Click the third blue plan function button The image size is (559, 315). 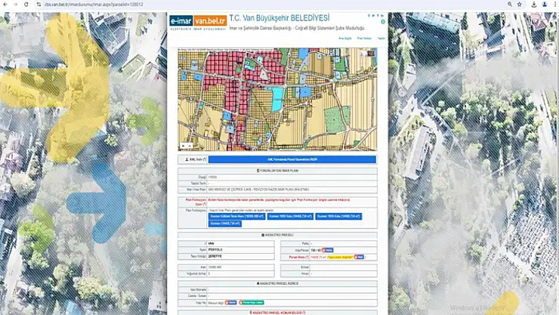click(x=338, y=216)
